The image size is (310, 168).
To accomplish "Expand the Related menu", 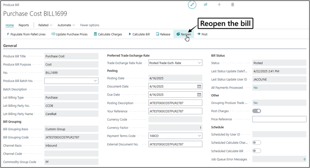I will (x=45, y=25).
